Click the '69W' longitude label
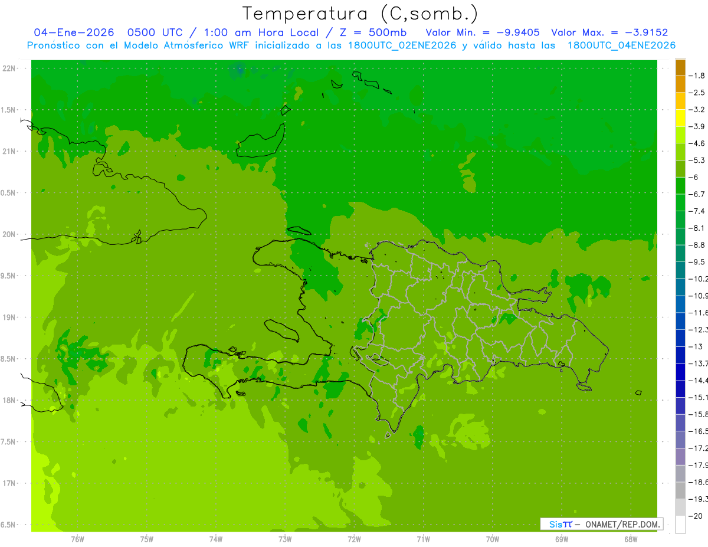The width and height of the screenshot is (708, 547). pyautogui.click(x=562, y=539)
